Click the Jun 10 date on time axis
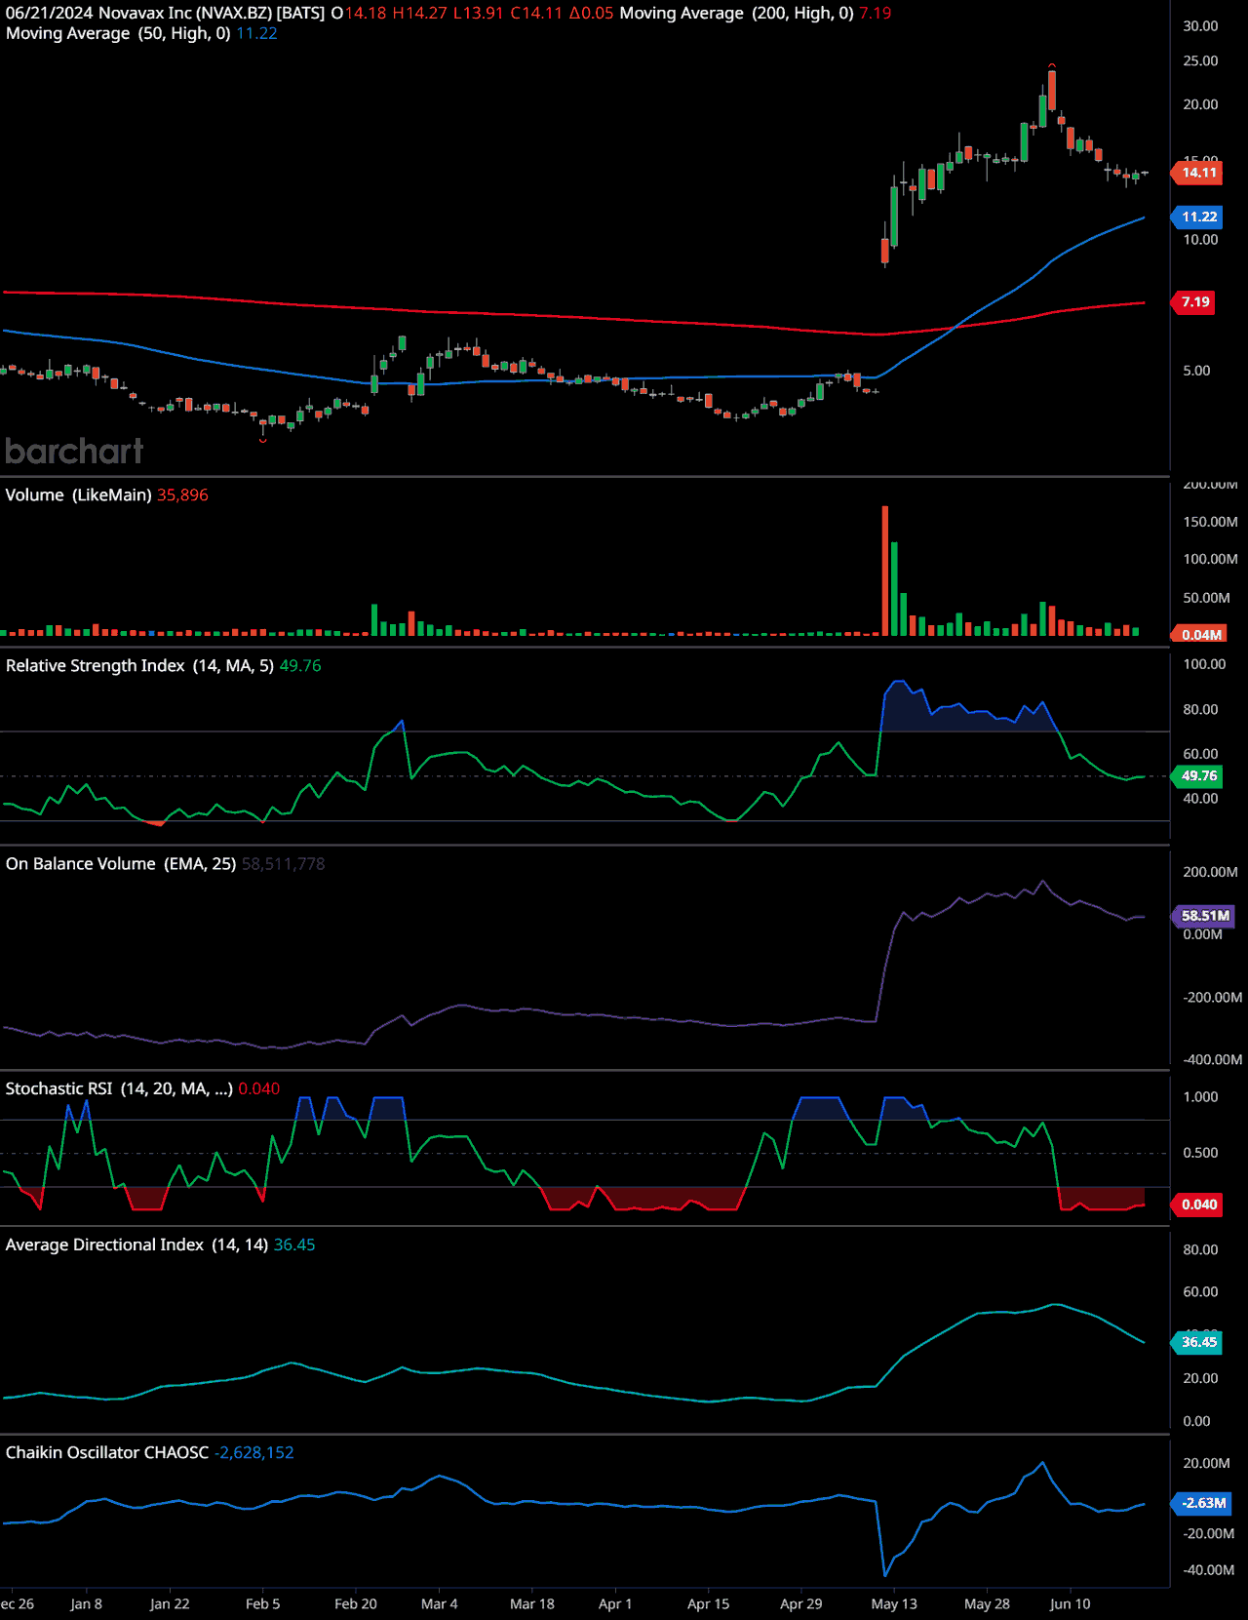 [x=1070, y=1603]
